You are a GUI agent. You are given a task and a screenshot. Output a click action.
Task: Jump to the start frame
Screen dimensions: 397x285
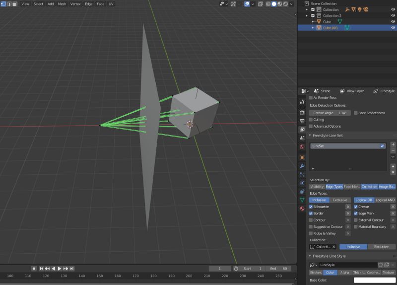point(42,269)
